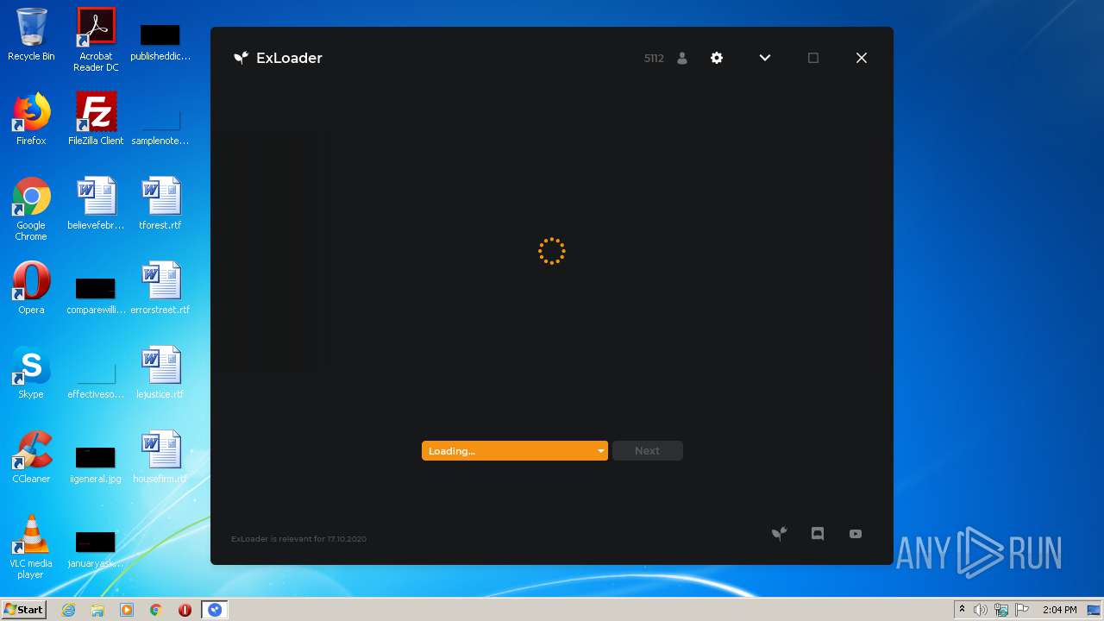The width and height of the screenshot is (1104, 621).
Task: Select the VLC media player shortcut
Action: [x=31, y=547]
